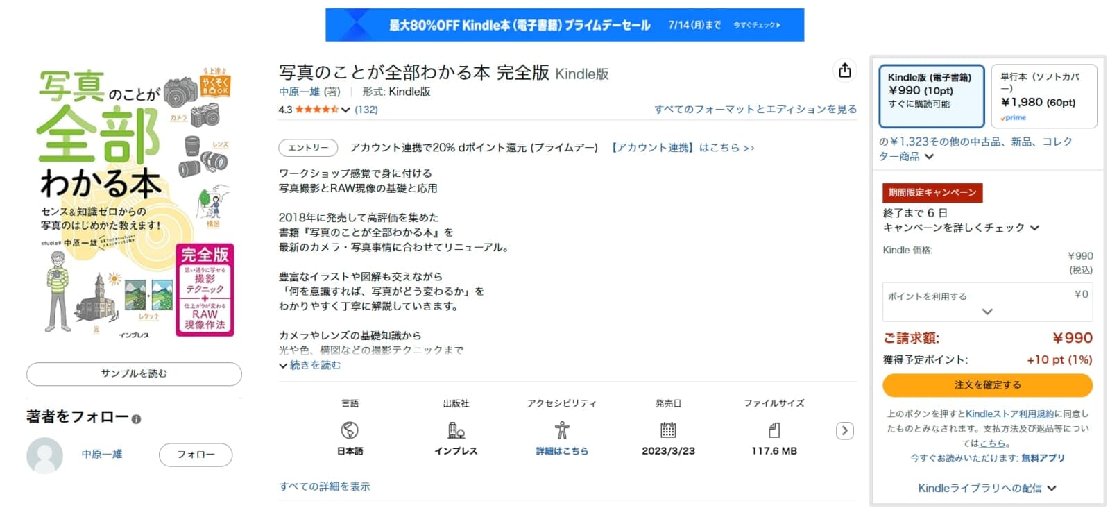
Task: Click the author profile avatar
Action: click(x=44, y=455)
